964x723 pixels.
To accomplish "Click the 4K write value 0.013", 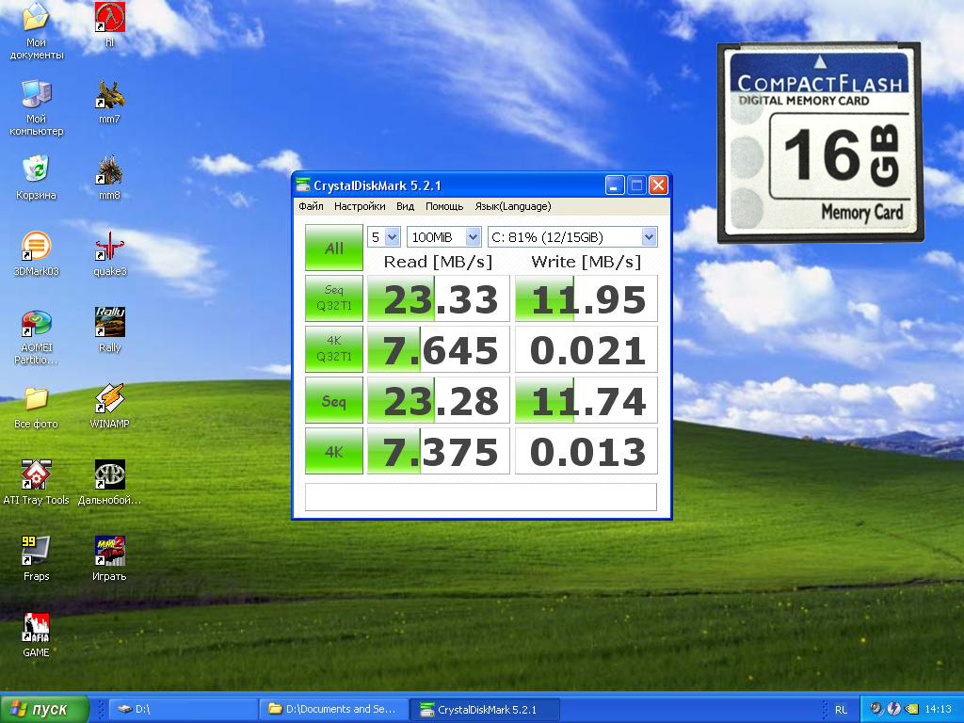I will pos(586,451).
